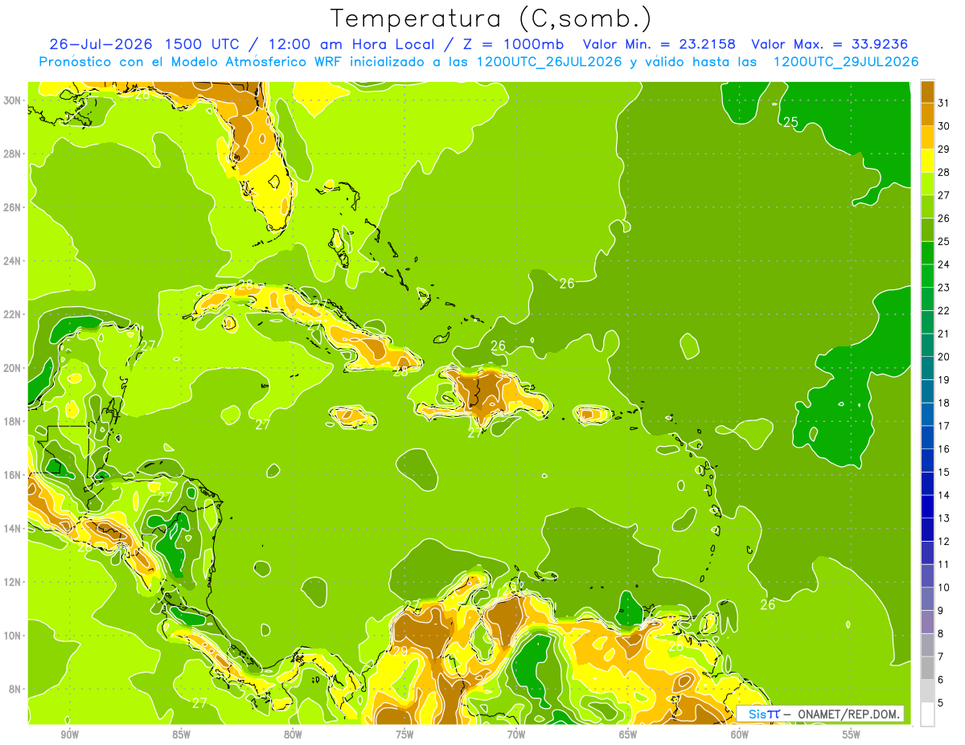
Task: Click the legend value 31
Action: (944, 102)
